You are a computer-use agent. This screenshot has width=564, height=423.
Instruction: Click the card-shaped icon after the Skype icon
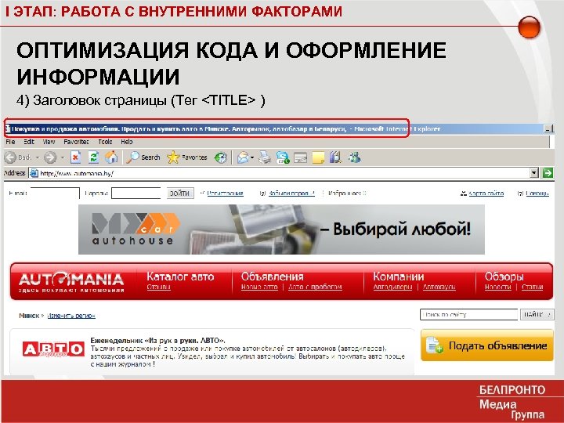click(300, 157)
